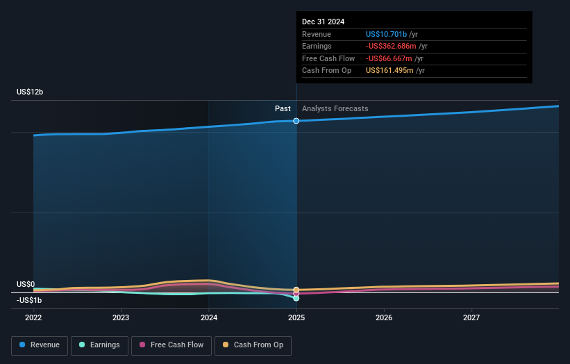570x364 pixels.
Task: Toggle the Earnings legend series
Action: click(99, 345)
